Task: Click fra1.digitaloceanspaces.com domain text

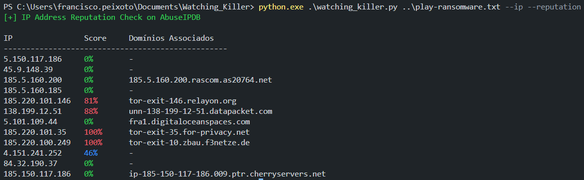Action: [x=189, y=122]
